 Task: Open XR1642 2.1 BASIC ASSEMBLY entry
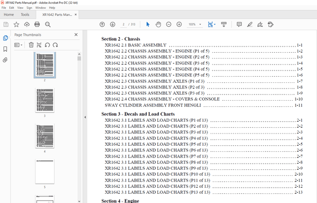point(203,45)
